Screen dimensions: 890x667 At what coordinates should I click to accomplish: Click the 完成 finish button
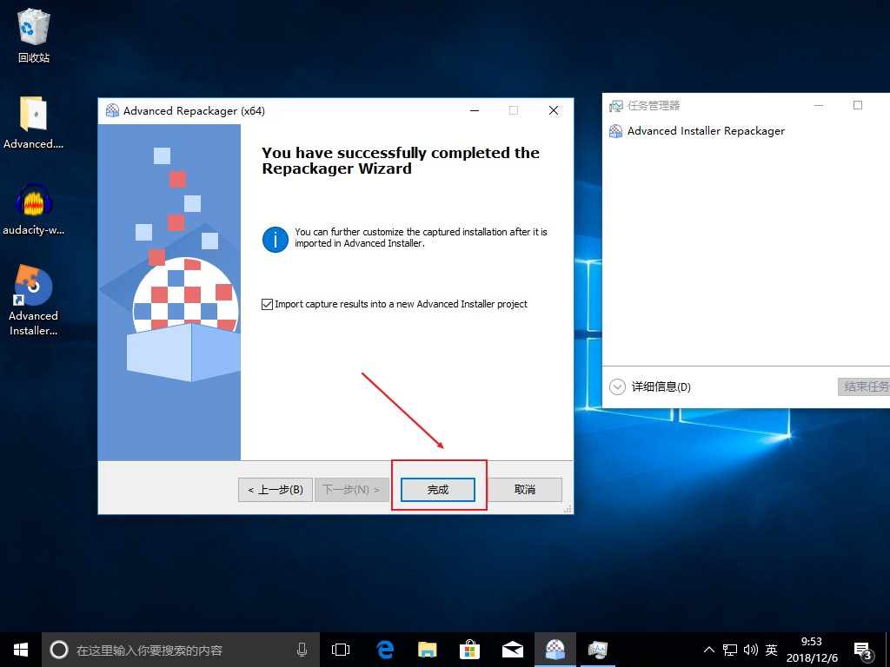pyautogui.click(x=438, y=490)
